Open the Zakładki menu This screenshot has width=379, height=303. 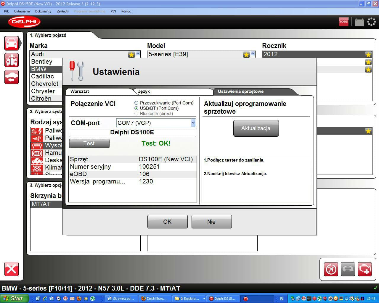click(63, 11)
